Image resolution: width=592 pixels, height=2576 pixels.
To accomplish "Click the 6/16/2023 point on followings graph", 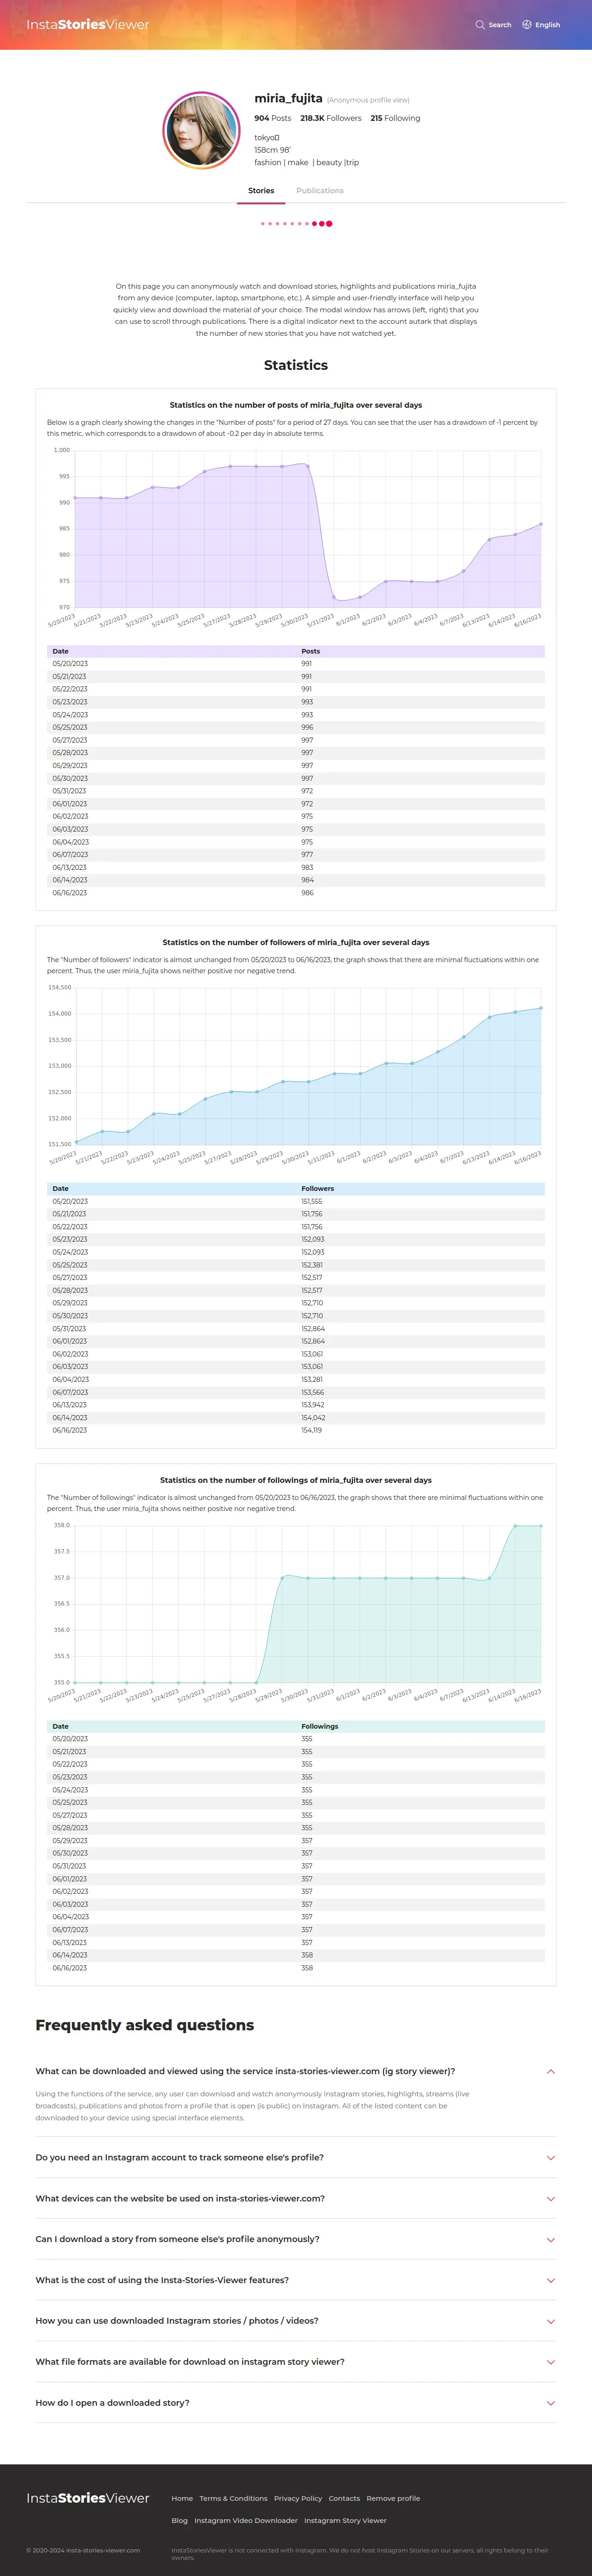I will (x=541, y=1526).
